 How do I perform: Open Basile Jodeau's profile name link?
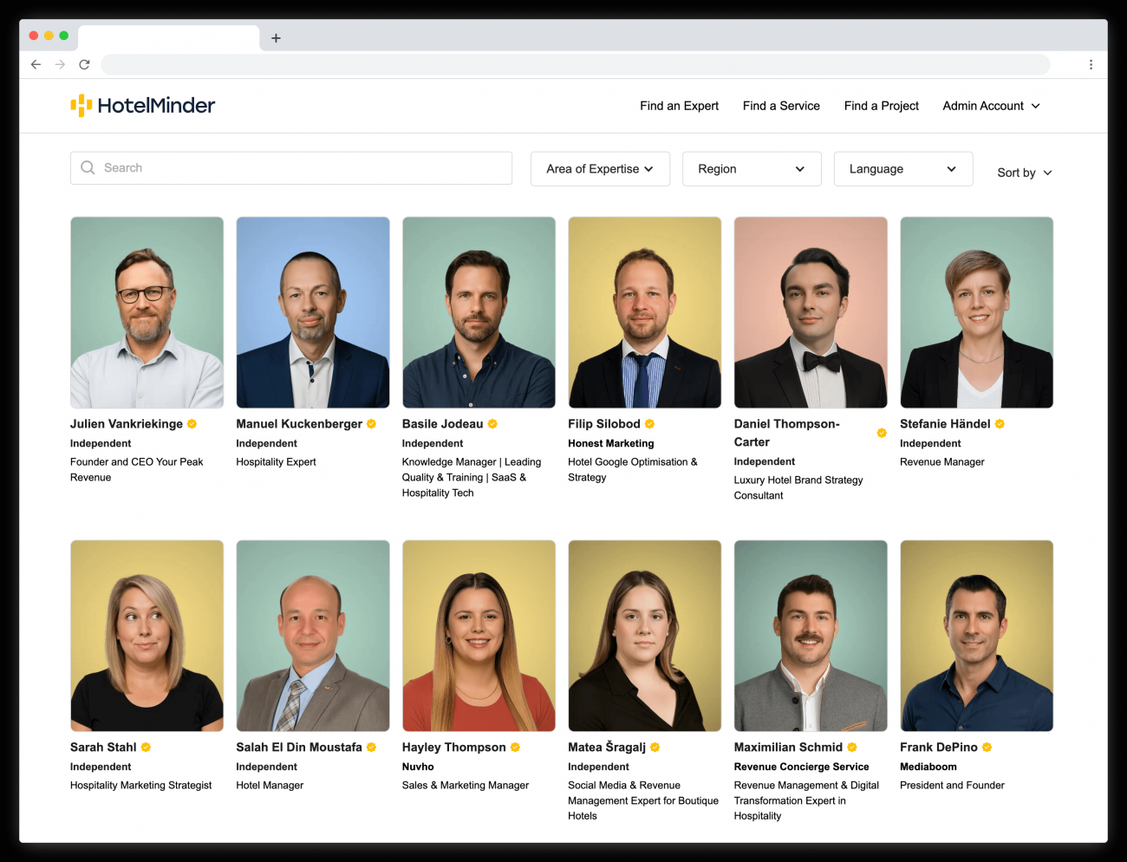click(x=442, y=424)
